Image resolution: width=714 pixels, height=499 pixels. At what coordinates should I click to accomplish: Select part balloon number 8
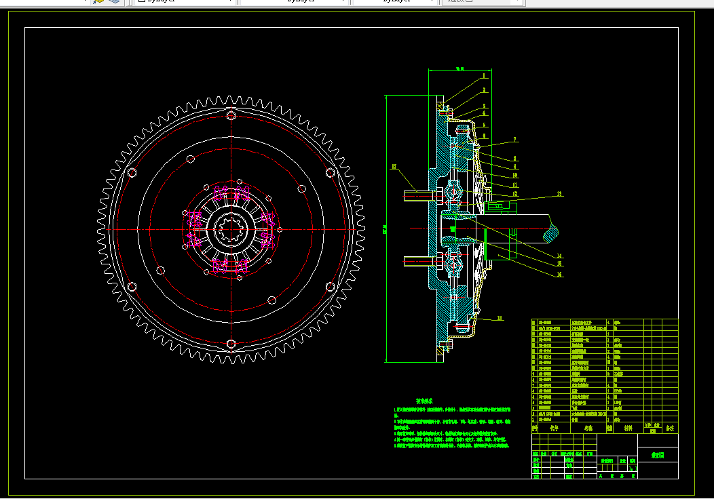(x=515, y=158)
